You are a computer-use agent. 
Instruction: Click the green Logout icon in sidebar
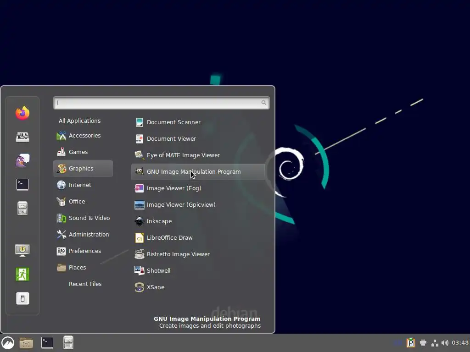tap(22, 274)
